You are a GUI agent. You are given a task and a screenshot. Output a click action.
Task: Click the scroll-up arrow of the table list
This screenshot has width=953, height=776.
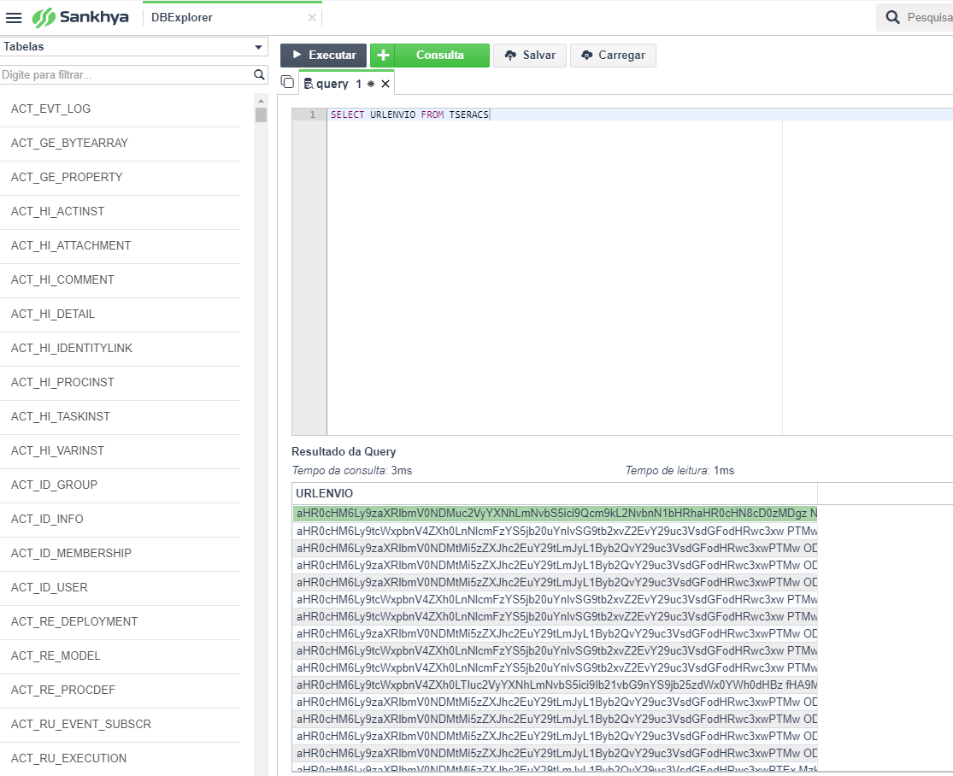pos(262,100)
